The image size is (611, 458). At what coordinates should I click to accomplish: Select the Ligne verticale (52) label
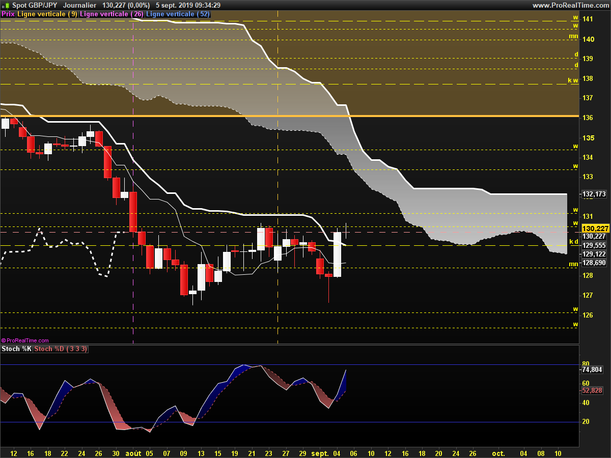178,14
